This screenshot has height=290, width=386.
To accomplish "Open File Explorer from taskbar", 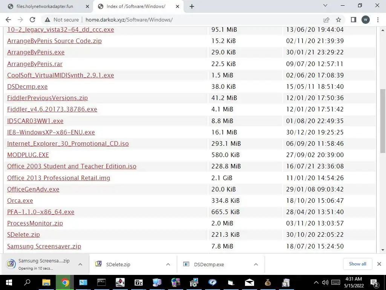I will (x=46, y=282).
